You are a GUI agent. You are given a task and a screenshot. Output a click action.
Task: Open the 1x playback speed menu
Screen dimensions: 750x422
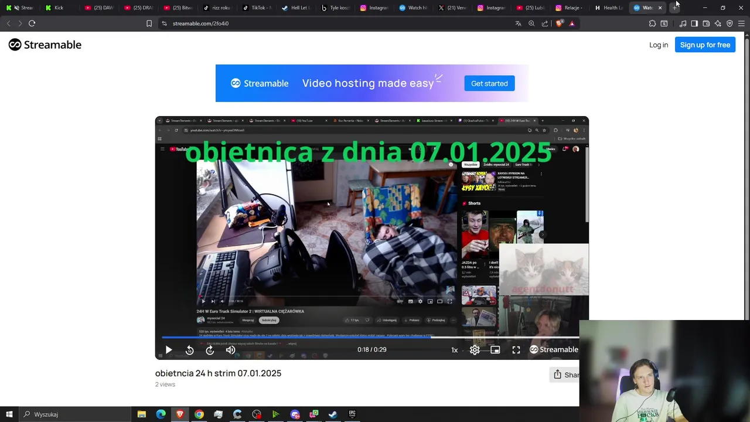[x=454, y=350]
